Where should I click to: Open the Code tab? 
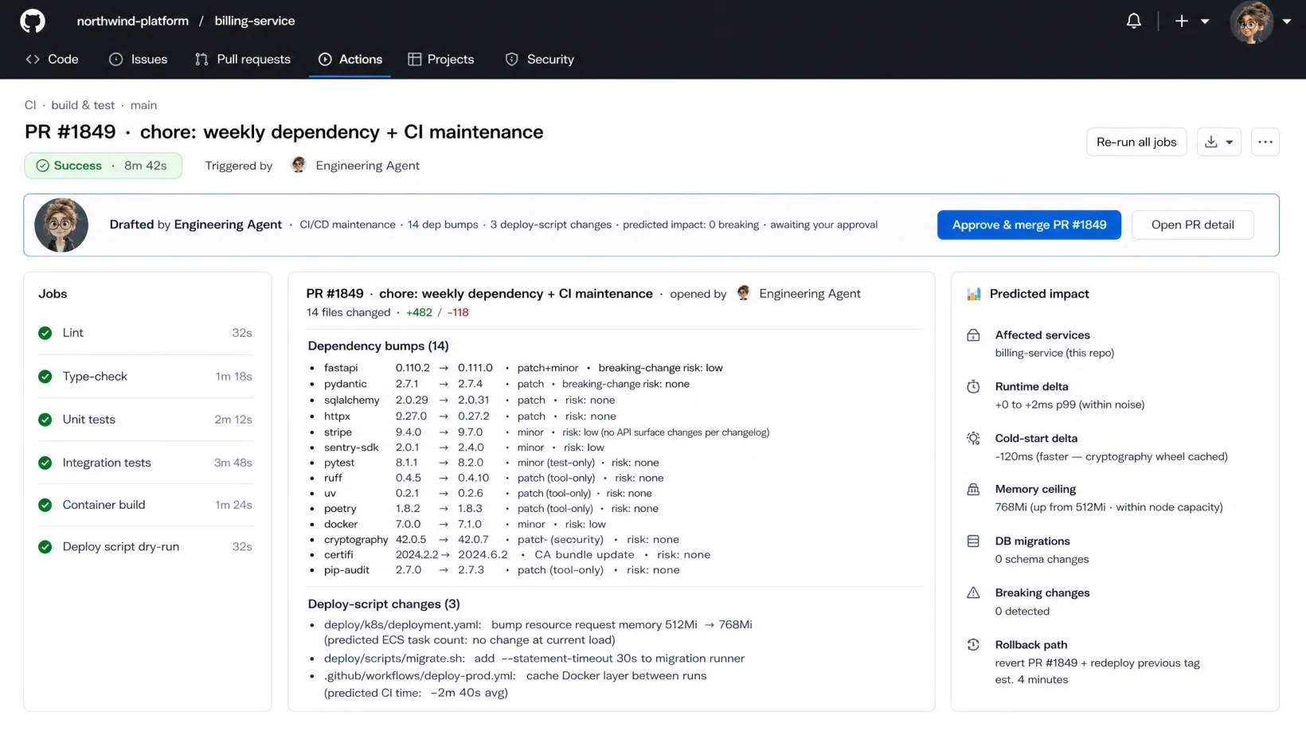point(52,60)
